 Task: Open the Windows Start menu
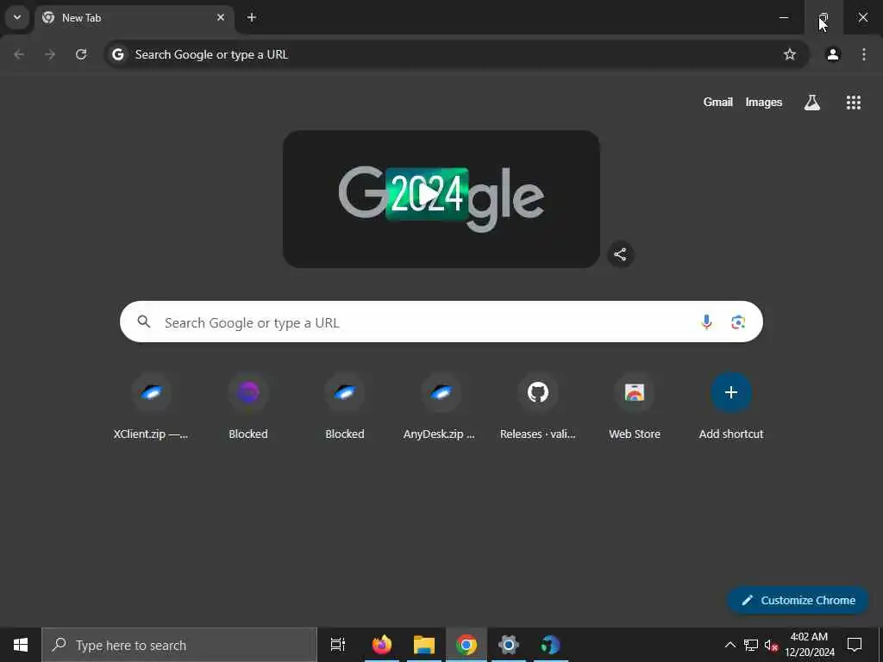(21, 645)
